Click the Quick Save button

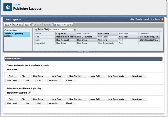[x=18, y=25]
